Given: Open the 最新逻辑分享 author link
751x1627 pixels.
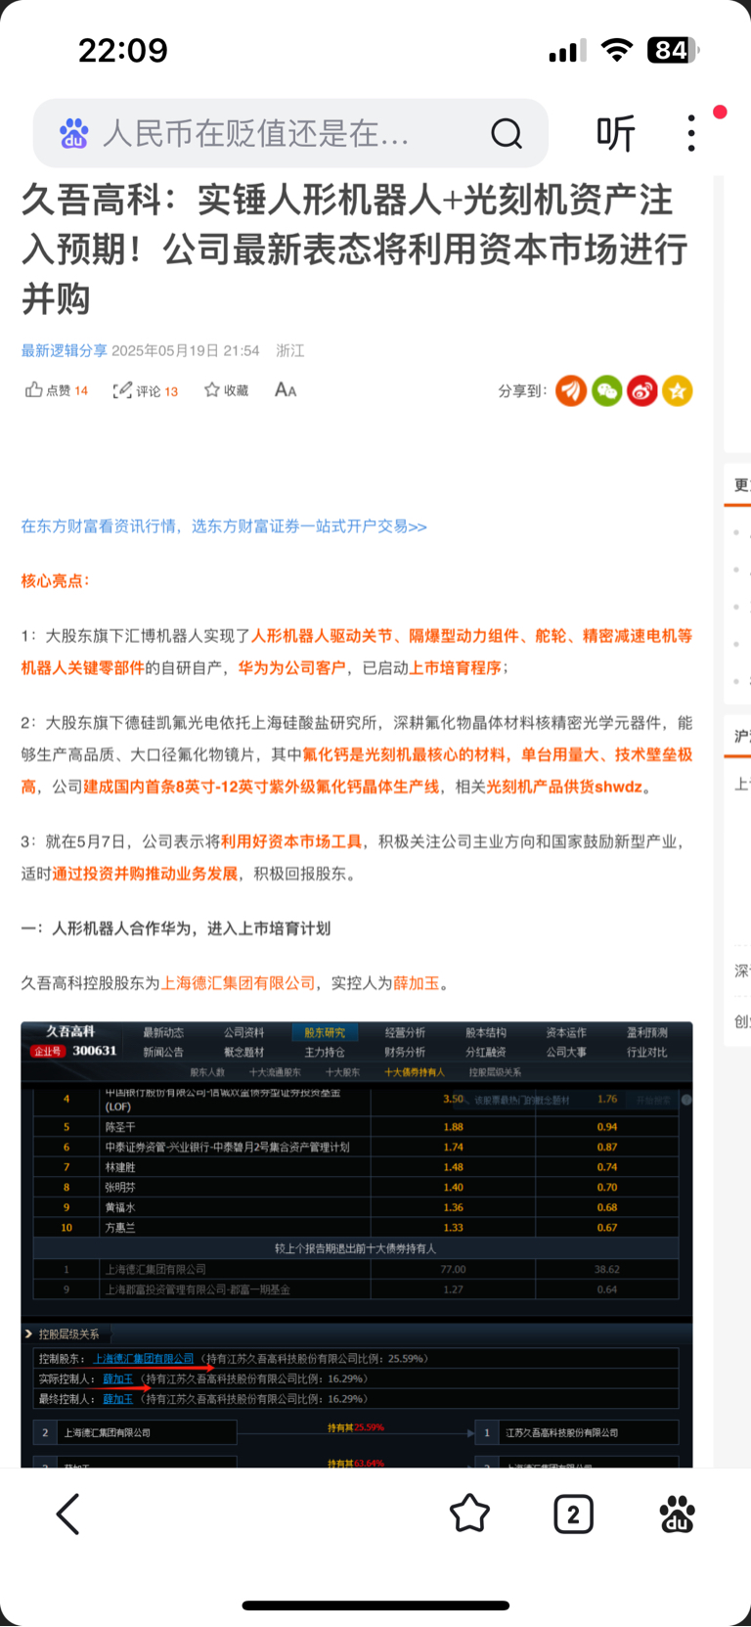Looking at the screenshot, I should (65, 350).
